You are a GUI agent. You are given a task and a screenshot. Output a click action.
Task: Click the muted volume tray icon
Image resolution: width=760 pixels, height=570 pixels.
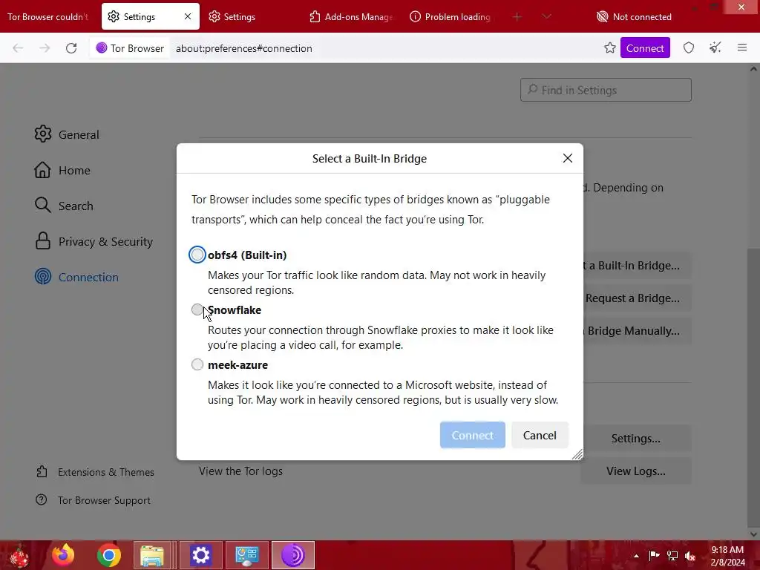click(690, 556)
